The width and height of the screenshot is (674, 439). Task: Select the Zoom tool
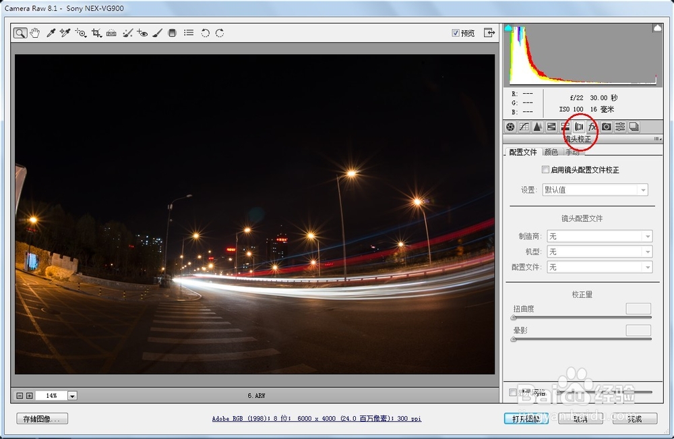pyautogui.click(x=19, y=32)
